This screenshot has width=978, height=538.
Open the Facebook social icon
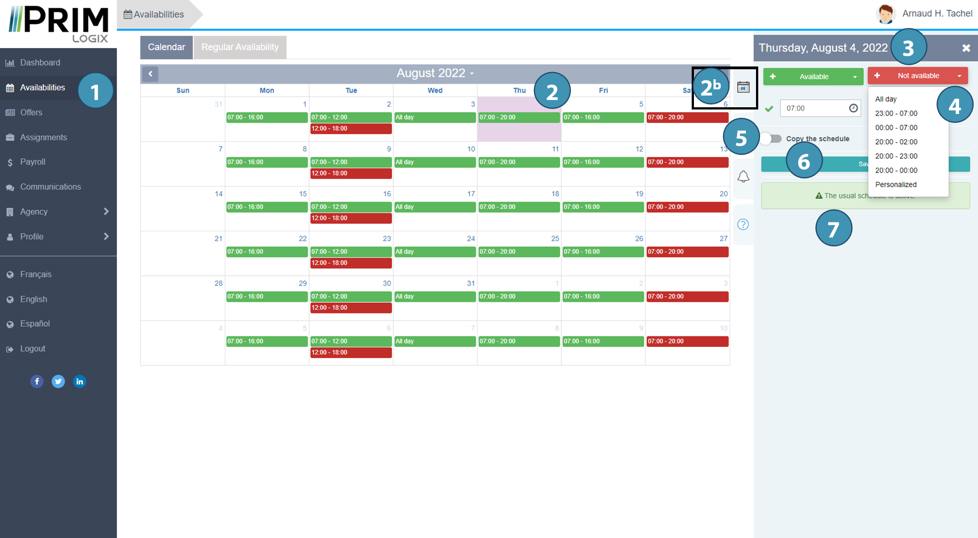[x=37, y=382]
